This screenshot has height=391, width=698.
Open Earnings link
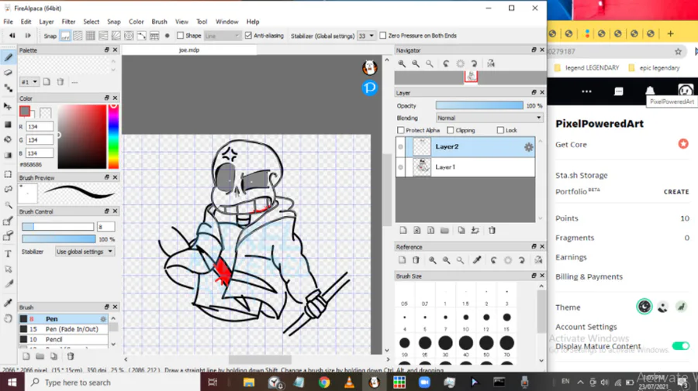(x=571, y=257)
